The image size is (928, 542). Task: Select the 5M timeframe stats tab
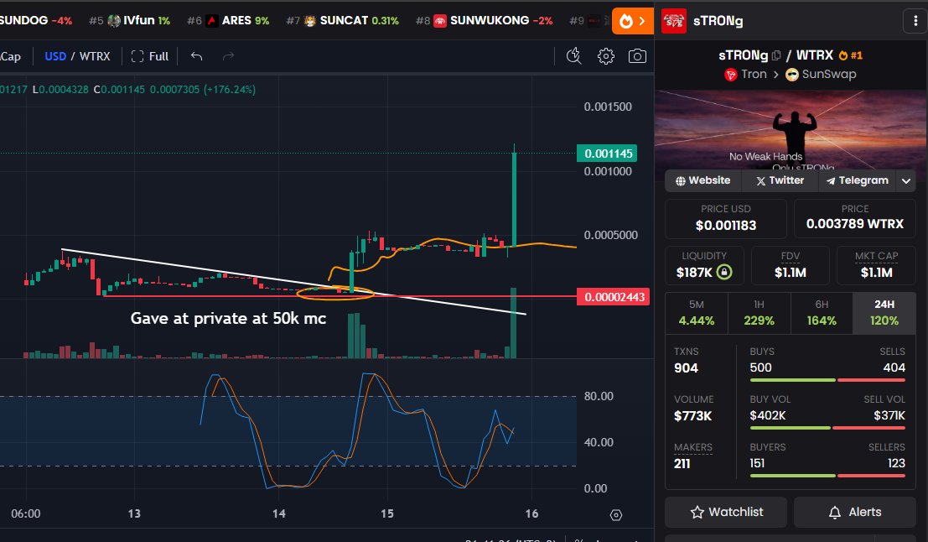tap(696, 313)
